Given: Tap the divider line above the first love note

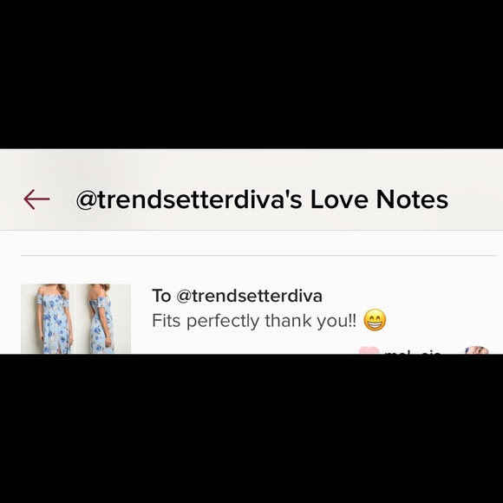Looking at the screenshot, I should point(258,256).
